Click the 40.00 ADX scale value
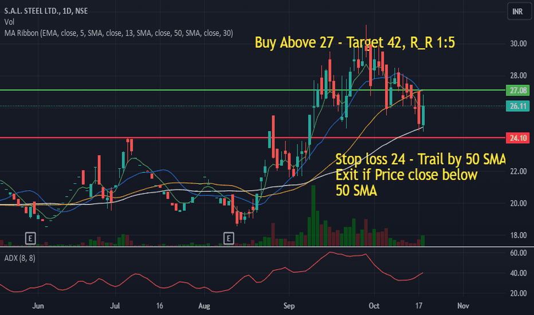 pos(518,273)
